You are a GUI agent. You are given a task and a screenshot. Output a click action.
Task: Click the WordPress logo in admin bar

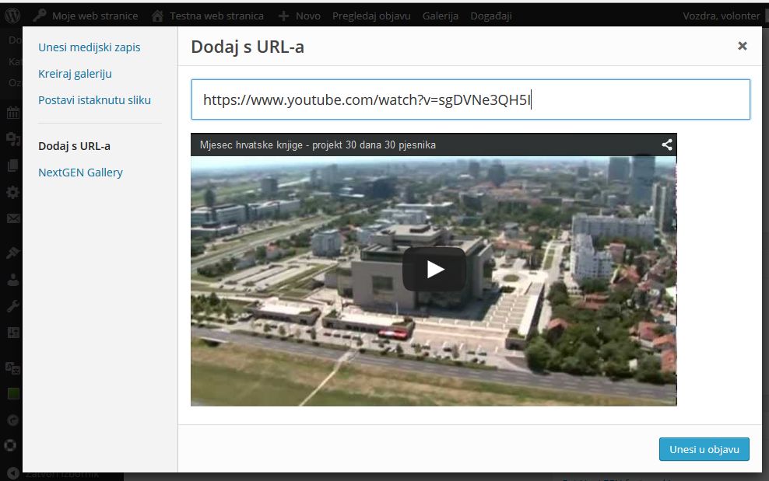click(12, 16)
